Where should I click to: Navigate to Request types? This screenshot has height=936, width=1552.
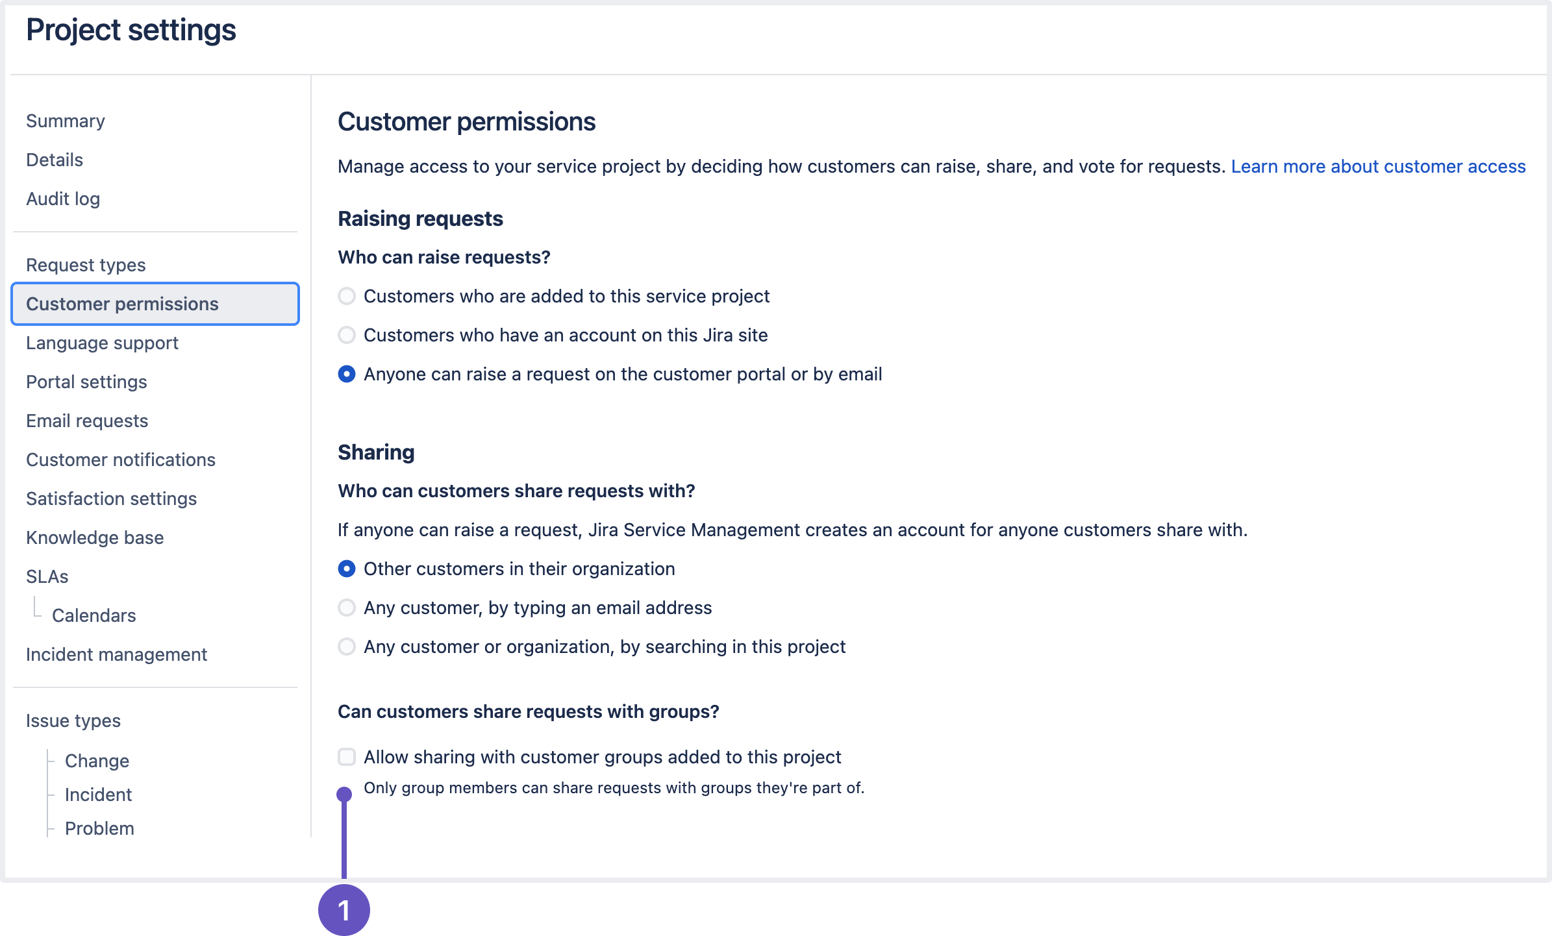coord(86,265)
